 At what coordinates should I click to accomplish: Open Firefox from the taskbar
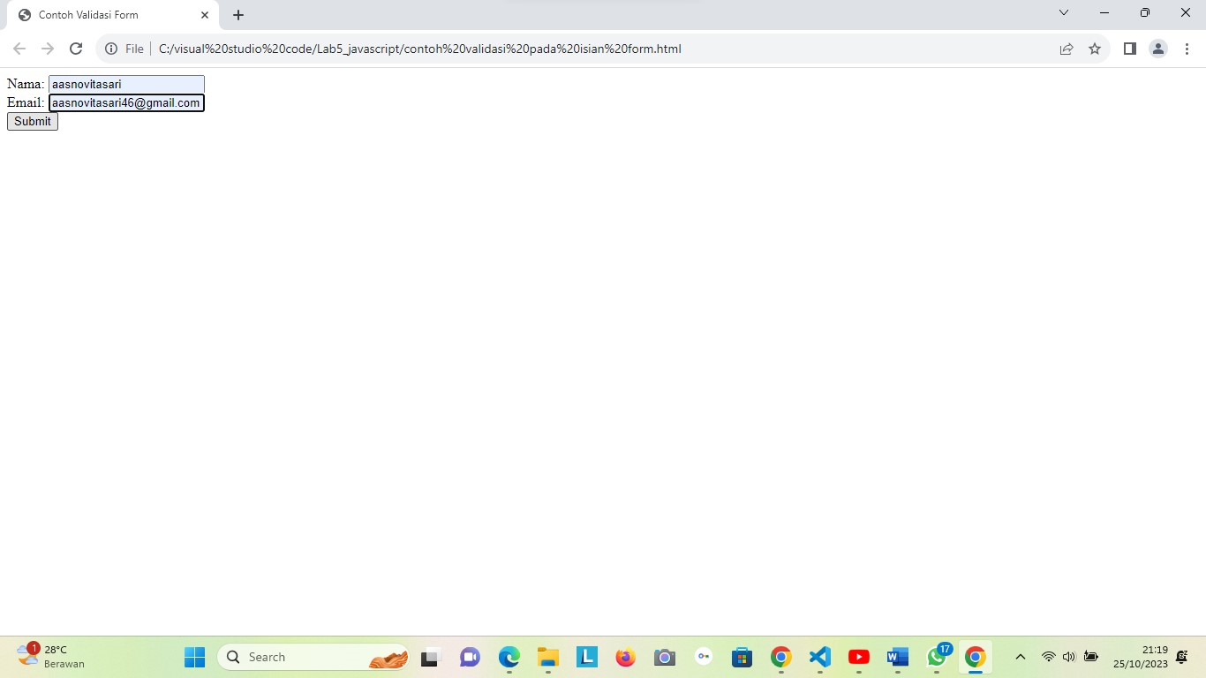tap(625, 657)
